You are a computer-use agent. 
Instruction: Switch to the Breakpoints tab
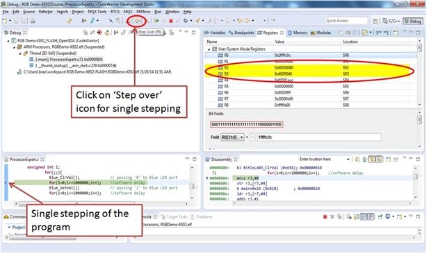(241, 33)
